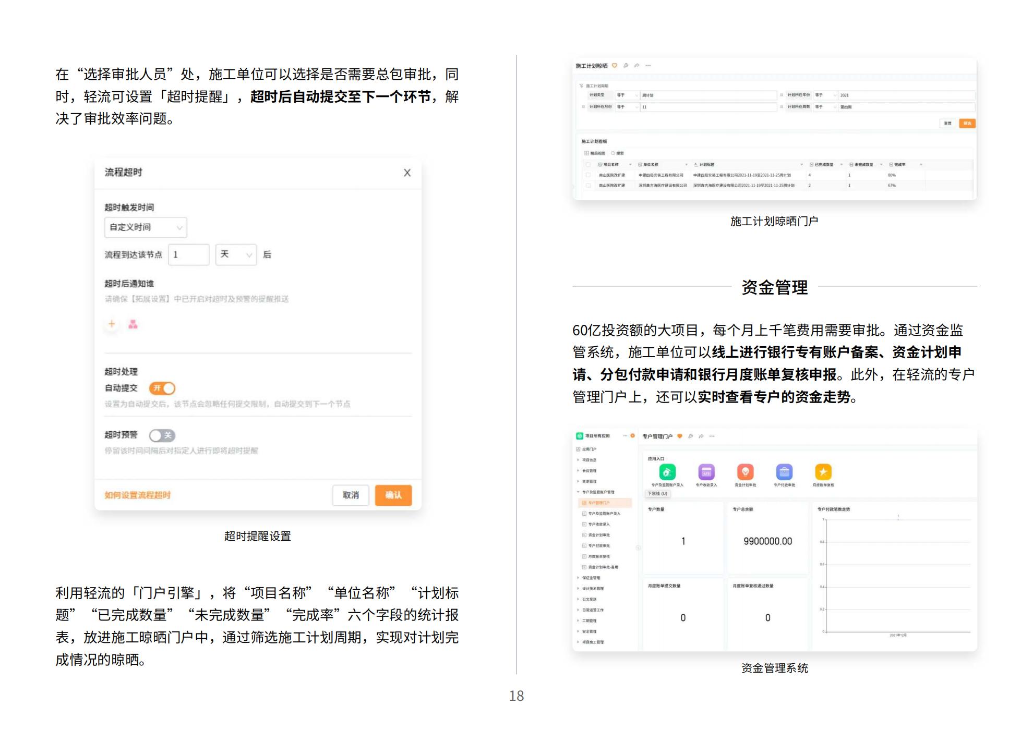Open the 完成率 column sort arrow

[x=921, y=165]
